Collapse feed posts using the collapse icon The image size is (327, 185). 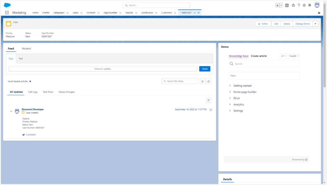(x=202, y=81)
